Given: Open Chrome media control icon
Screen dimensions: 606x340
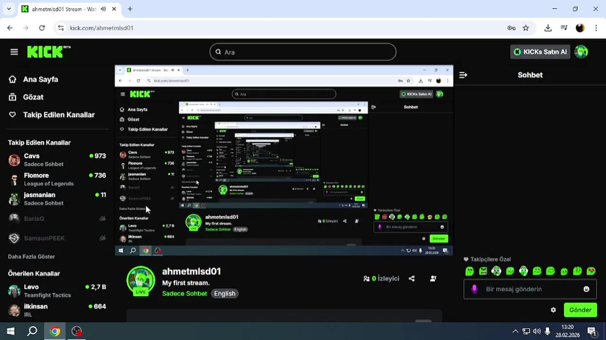Looking at the screenshot, I should click(564, 28).
